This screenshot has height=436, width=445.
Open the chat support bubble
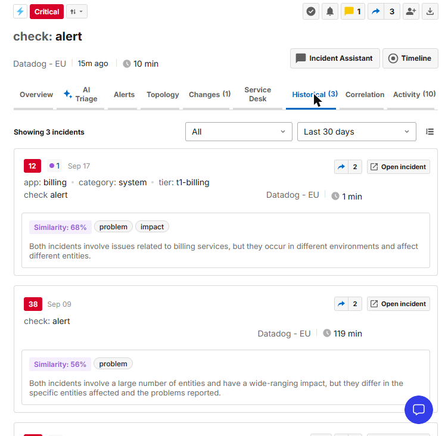coord(419,410)
